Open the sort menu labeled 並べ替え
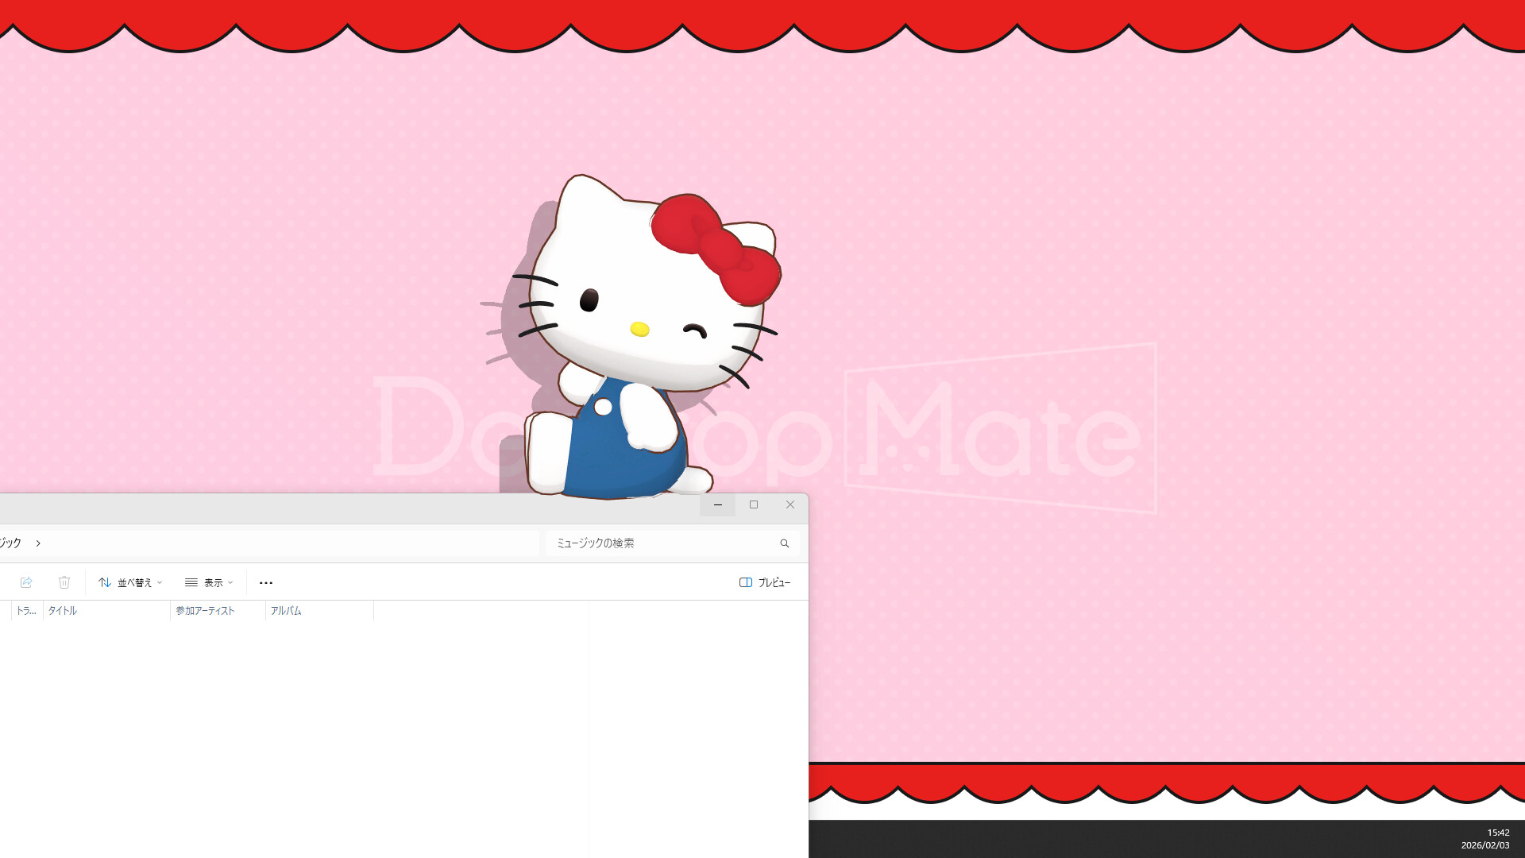Screen dimensions: 1525x858 [x=133, y=582]
